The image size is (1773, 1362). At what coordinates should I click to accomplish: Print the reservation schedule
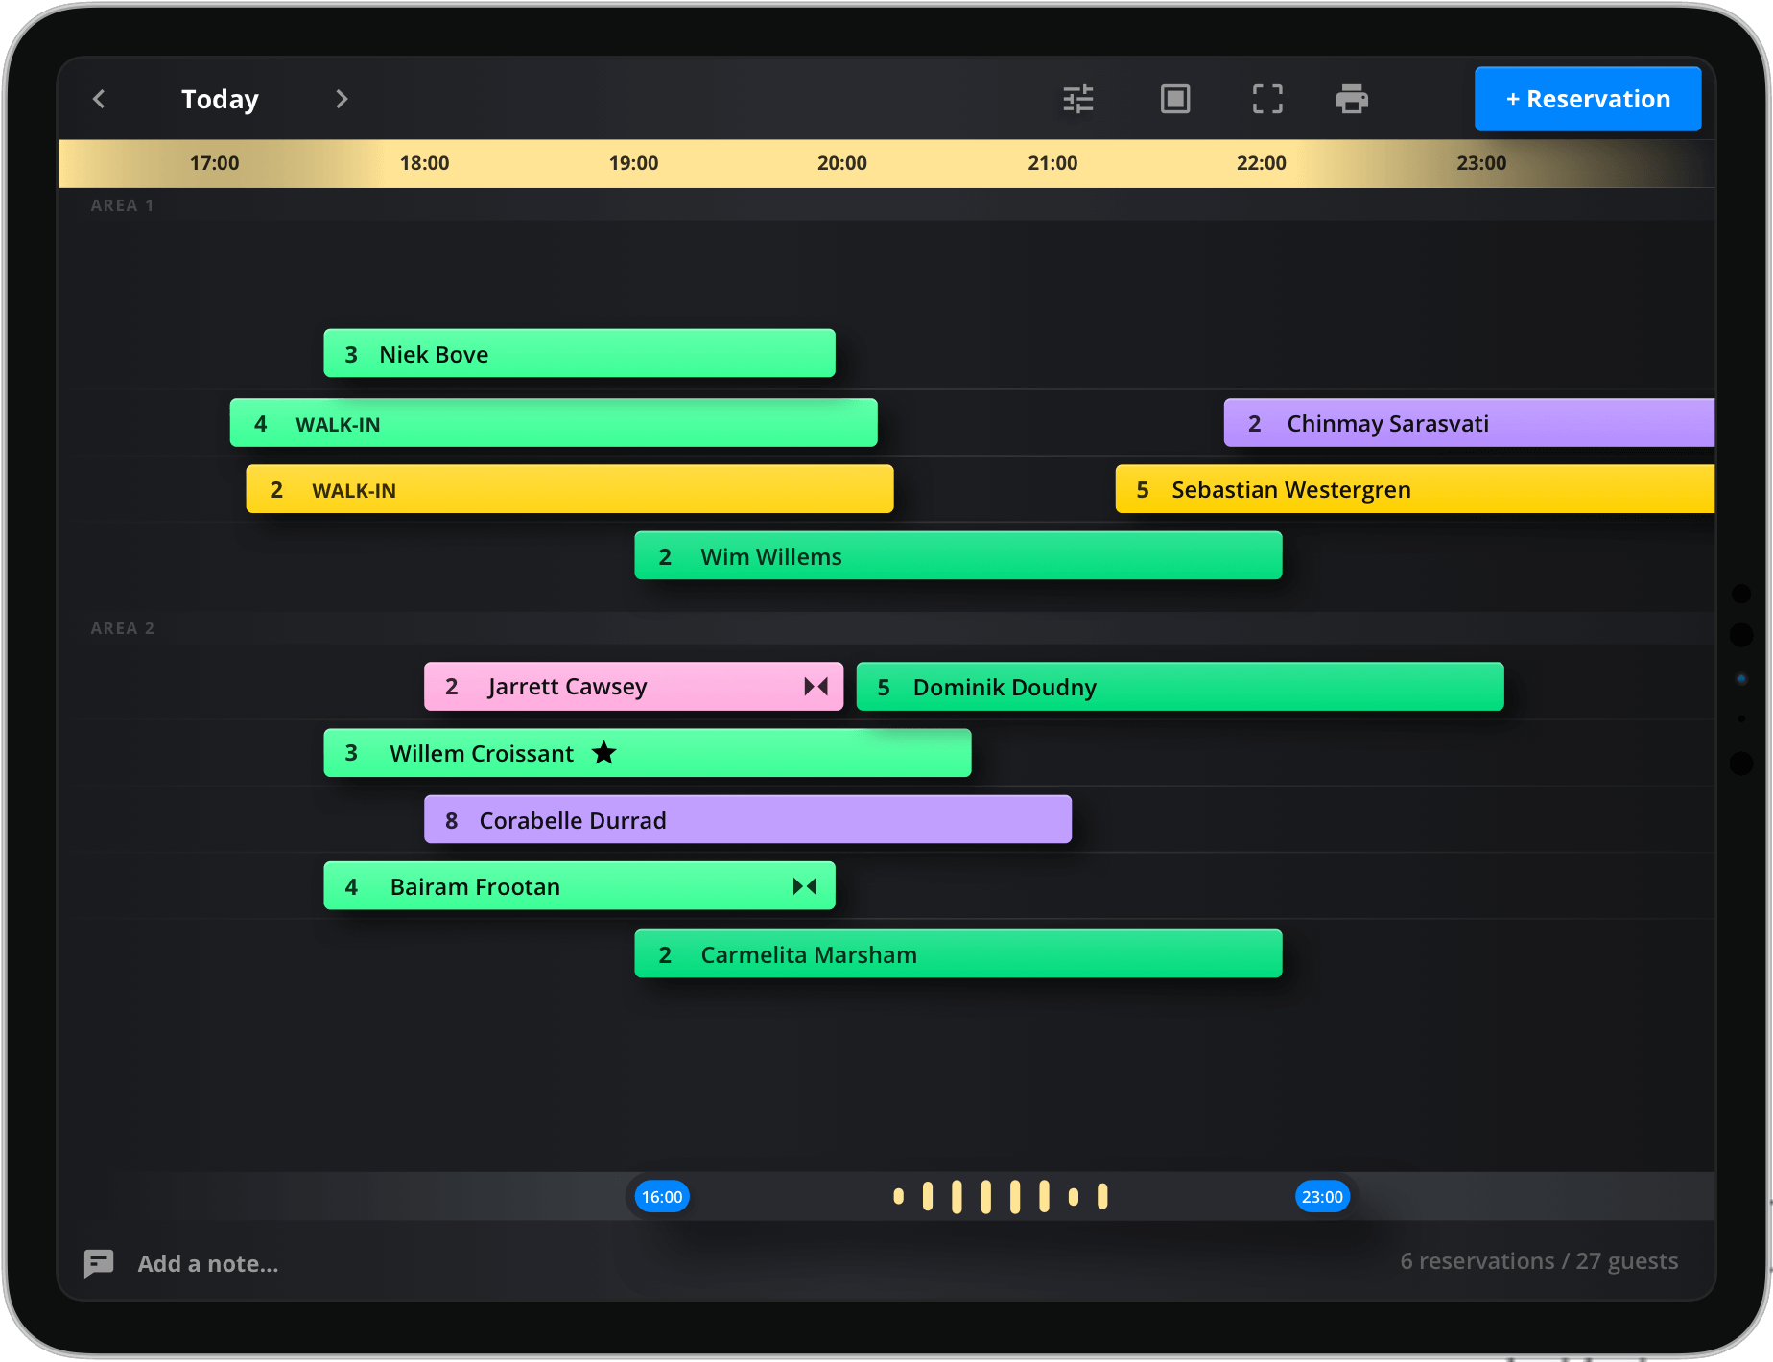[1352, 99]
